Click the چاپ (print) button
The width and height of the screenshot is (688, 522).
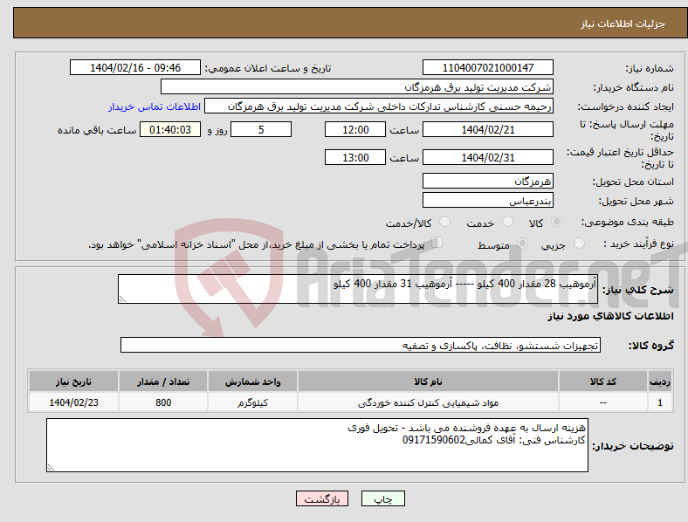coord(382,498)
